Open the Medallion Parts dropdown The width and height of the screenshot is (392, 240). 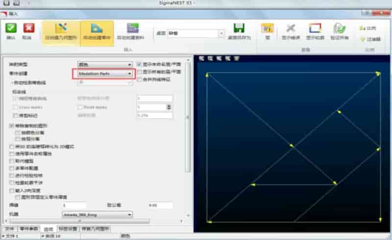[x=105, y=73]
